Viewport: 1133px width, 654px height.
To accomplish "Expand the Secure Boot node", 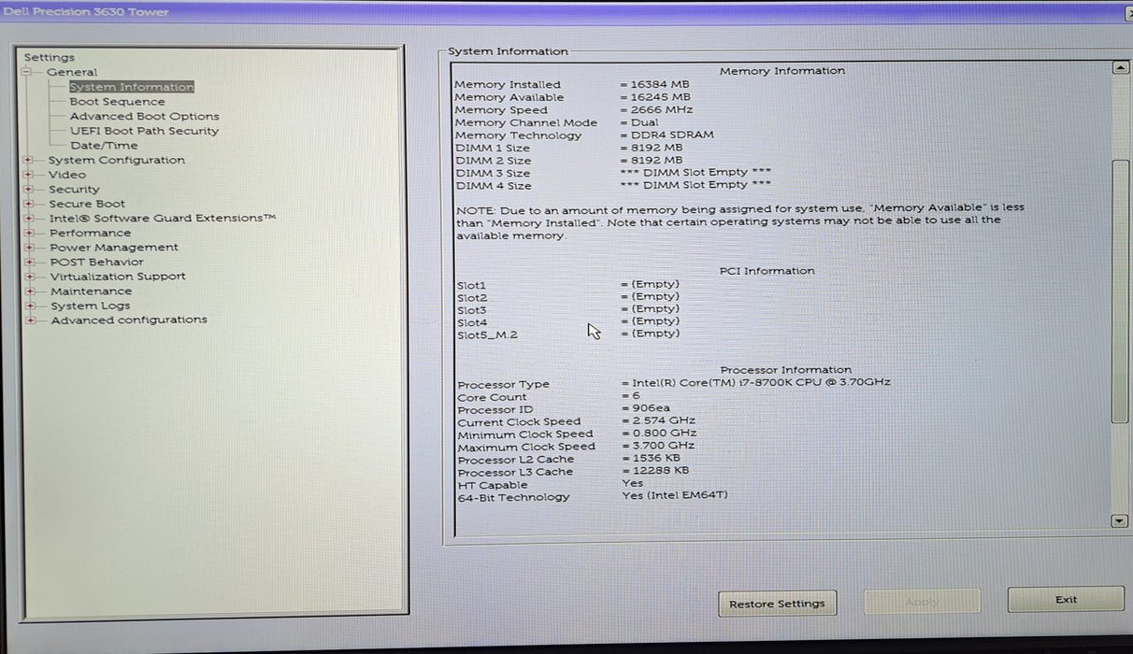I will tap(29, 204).
